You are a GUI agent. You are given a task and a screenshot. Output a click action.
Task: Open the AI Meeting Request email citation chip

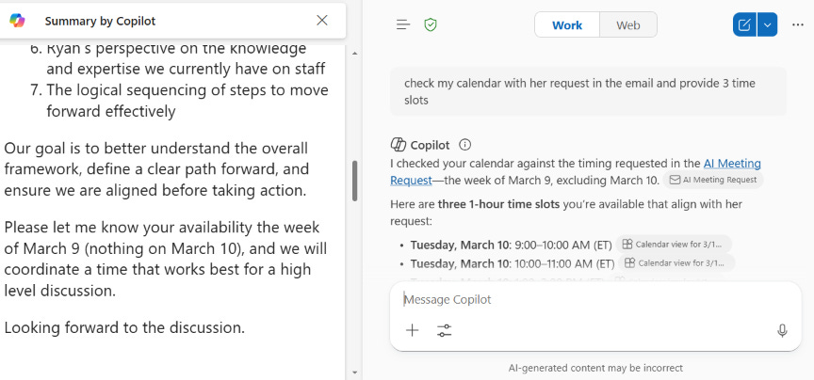click(713, 180)
